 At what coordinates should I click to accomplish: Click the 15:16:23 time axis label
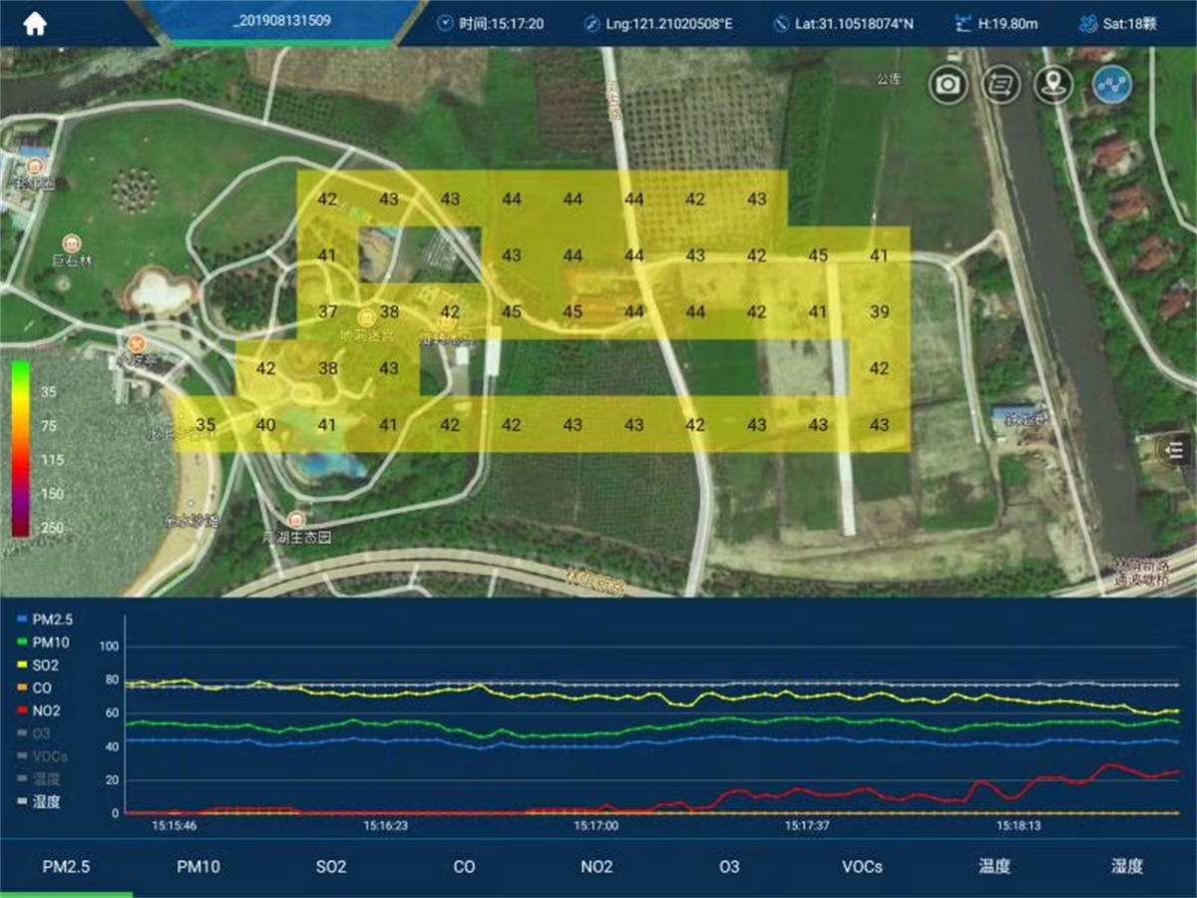[x=385, y=826]
